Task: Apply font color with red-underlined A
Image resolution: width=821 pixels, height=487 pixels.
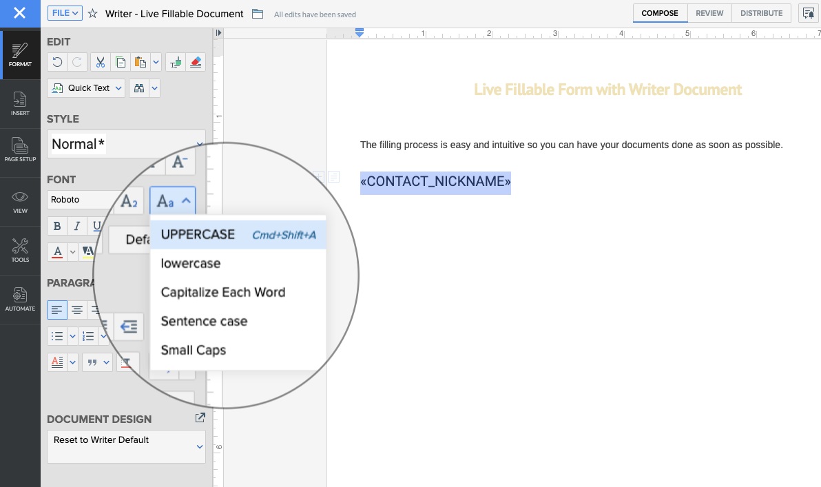Action: pyautogui.click(x=58, y=252)
